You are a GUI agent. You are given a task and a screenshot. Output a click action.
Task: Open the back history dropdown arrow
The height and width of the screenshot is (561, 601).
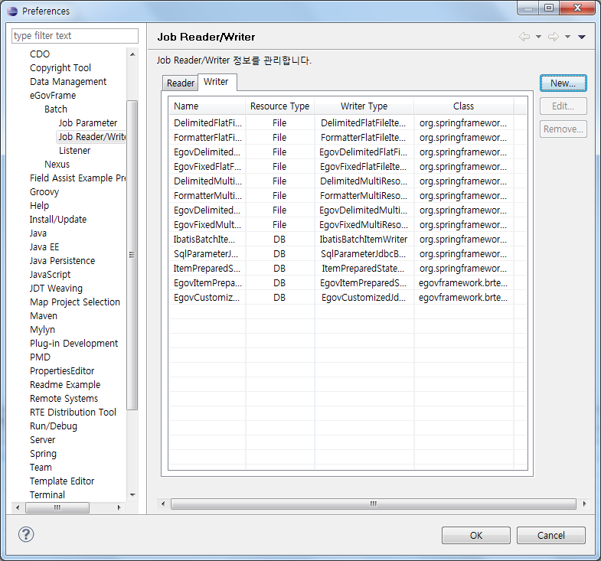tap(538, 37)
